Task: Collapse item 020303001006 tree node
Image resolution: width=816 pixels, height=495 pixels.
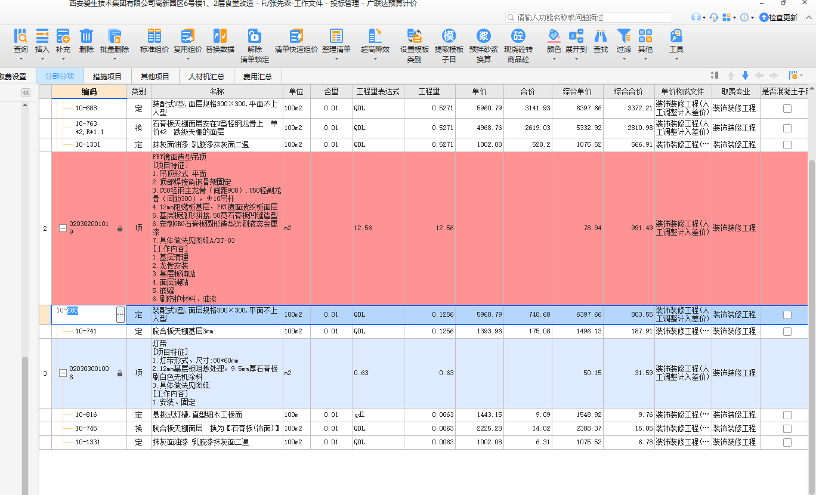Action: pyautogui.click(x=63, y=373)
